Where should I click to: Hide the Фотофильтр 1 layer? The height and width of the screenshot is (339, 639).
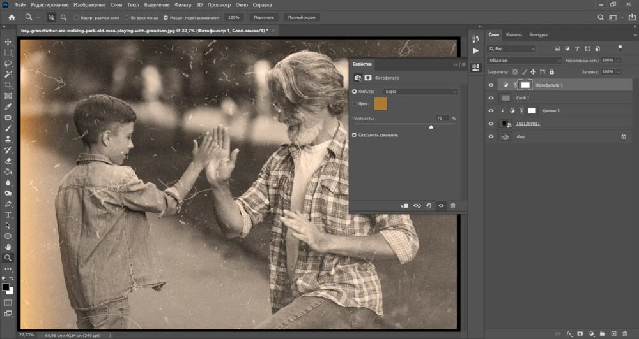(x=491, y=85)
